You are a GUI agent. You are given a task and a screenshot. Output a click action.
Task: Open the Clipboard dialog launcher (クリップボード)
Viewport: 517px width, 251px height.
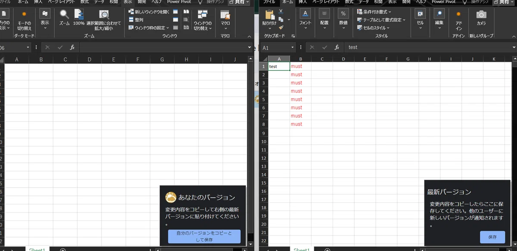coord(293,36)
